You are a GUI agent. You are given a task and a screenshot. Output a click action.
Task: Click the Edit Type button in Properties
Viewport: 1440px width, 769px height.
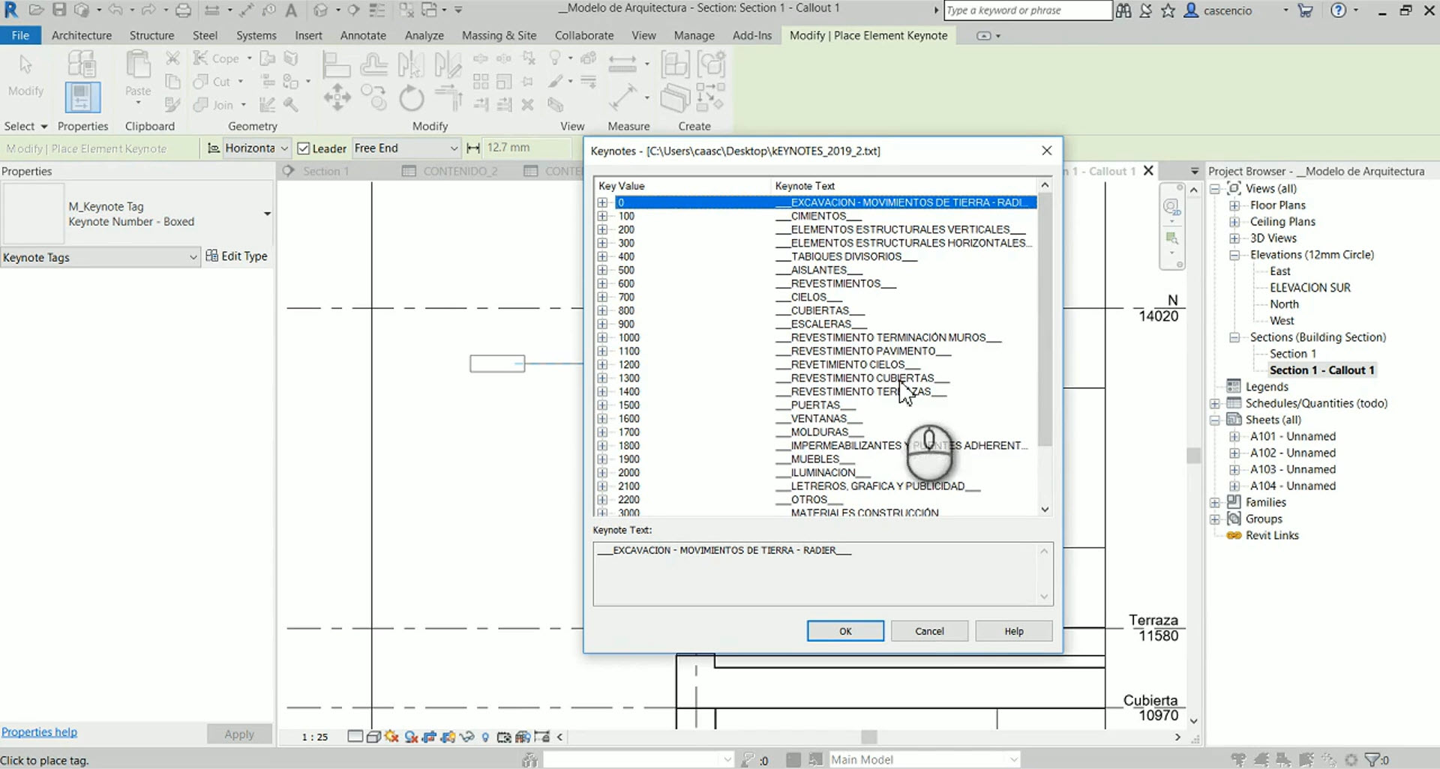click(237, 256)
